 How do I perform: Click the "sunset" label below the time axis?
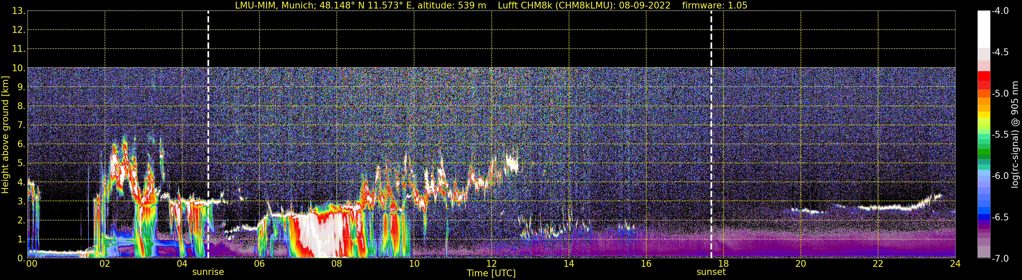711,272
